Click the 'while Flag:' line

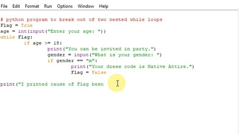click(16, 37)
